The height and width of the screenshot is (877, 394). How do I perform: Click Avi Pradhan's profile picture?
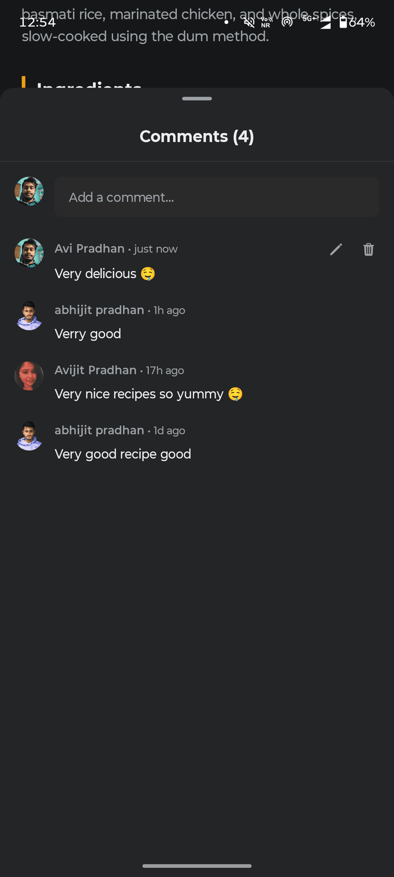click(x=29, y=253)
